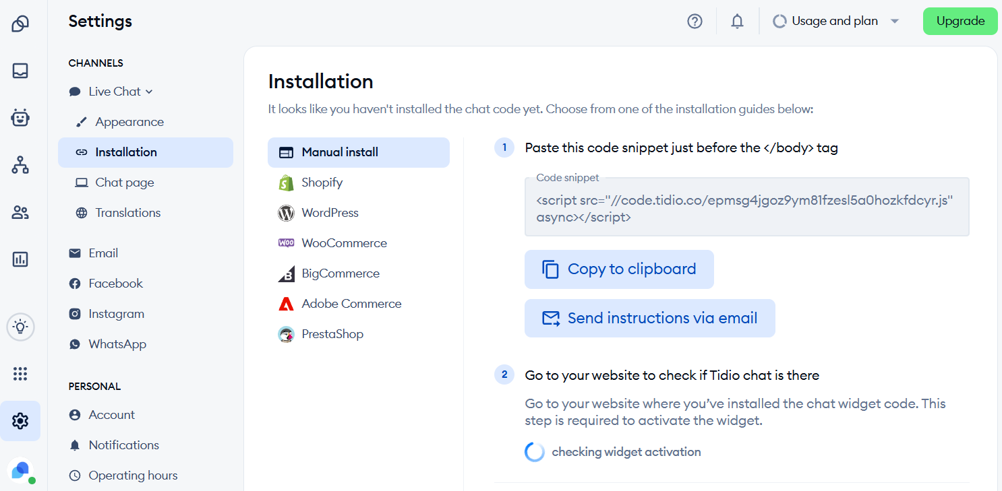Image resolution: width=1002 pixels, height=491 pixels.
Task: Click the operator avatar status icon
Action: tap(21, 471)
